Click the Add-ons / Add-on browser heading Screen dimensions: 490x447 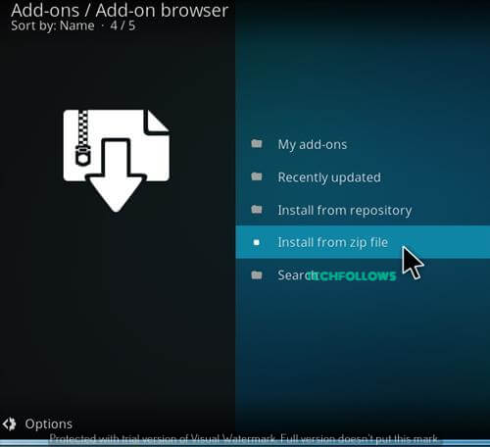pyautogui.click(x=120, y=10)
